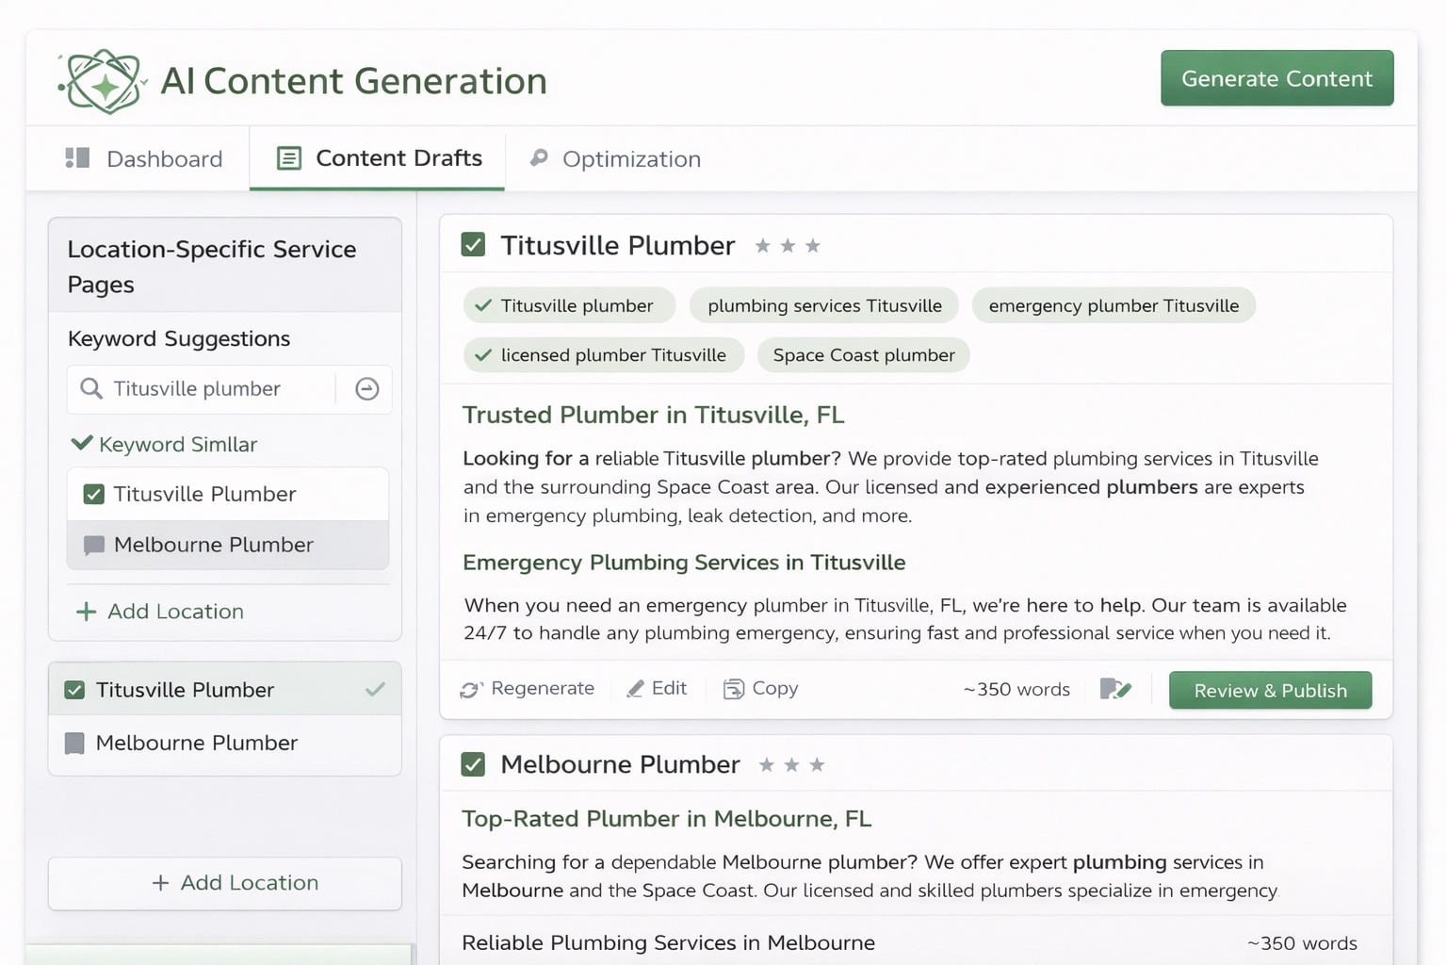Viewport: 1447px width, 965px height.
Task: Clear the keyword search with the minus icon
Action: [x=366, y=388]
